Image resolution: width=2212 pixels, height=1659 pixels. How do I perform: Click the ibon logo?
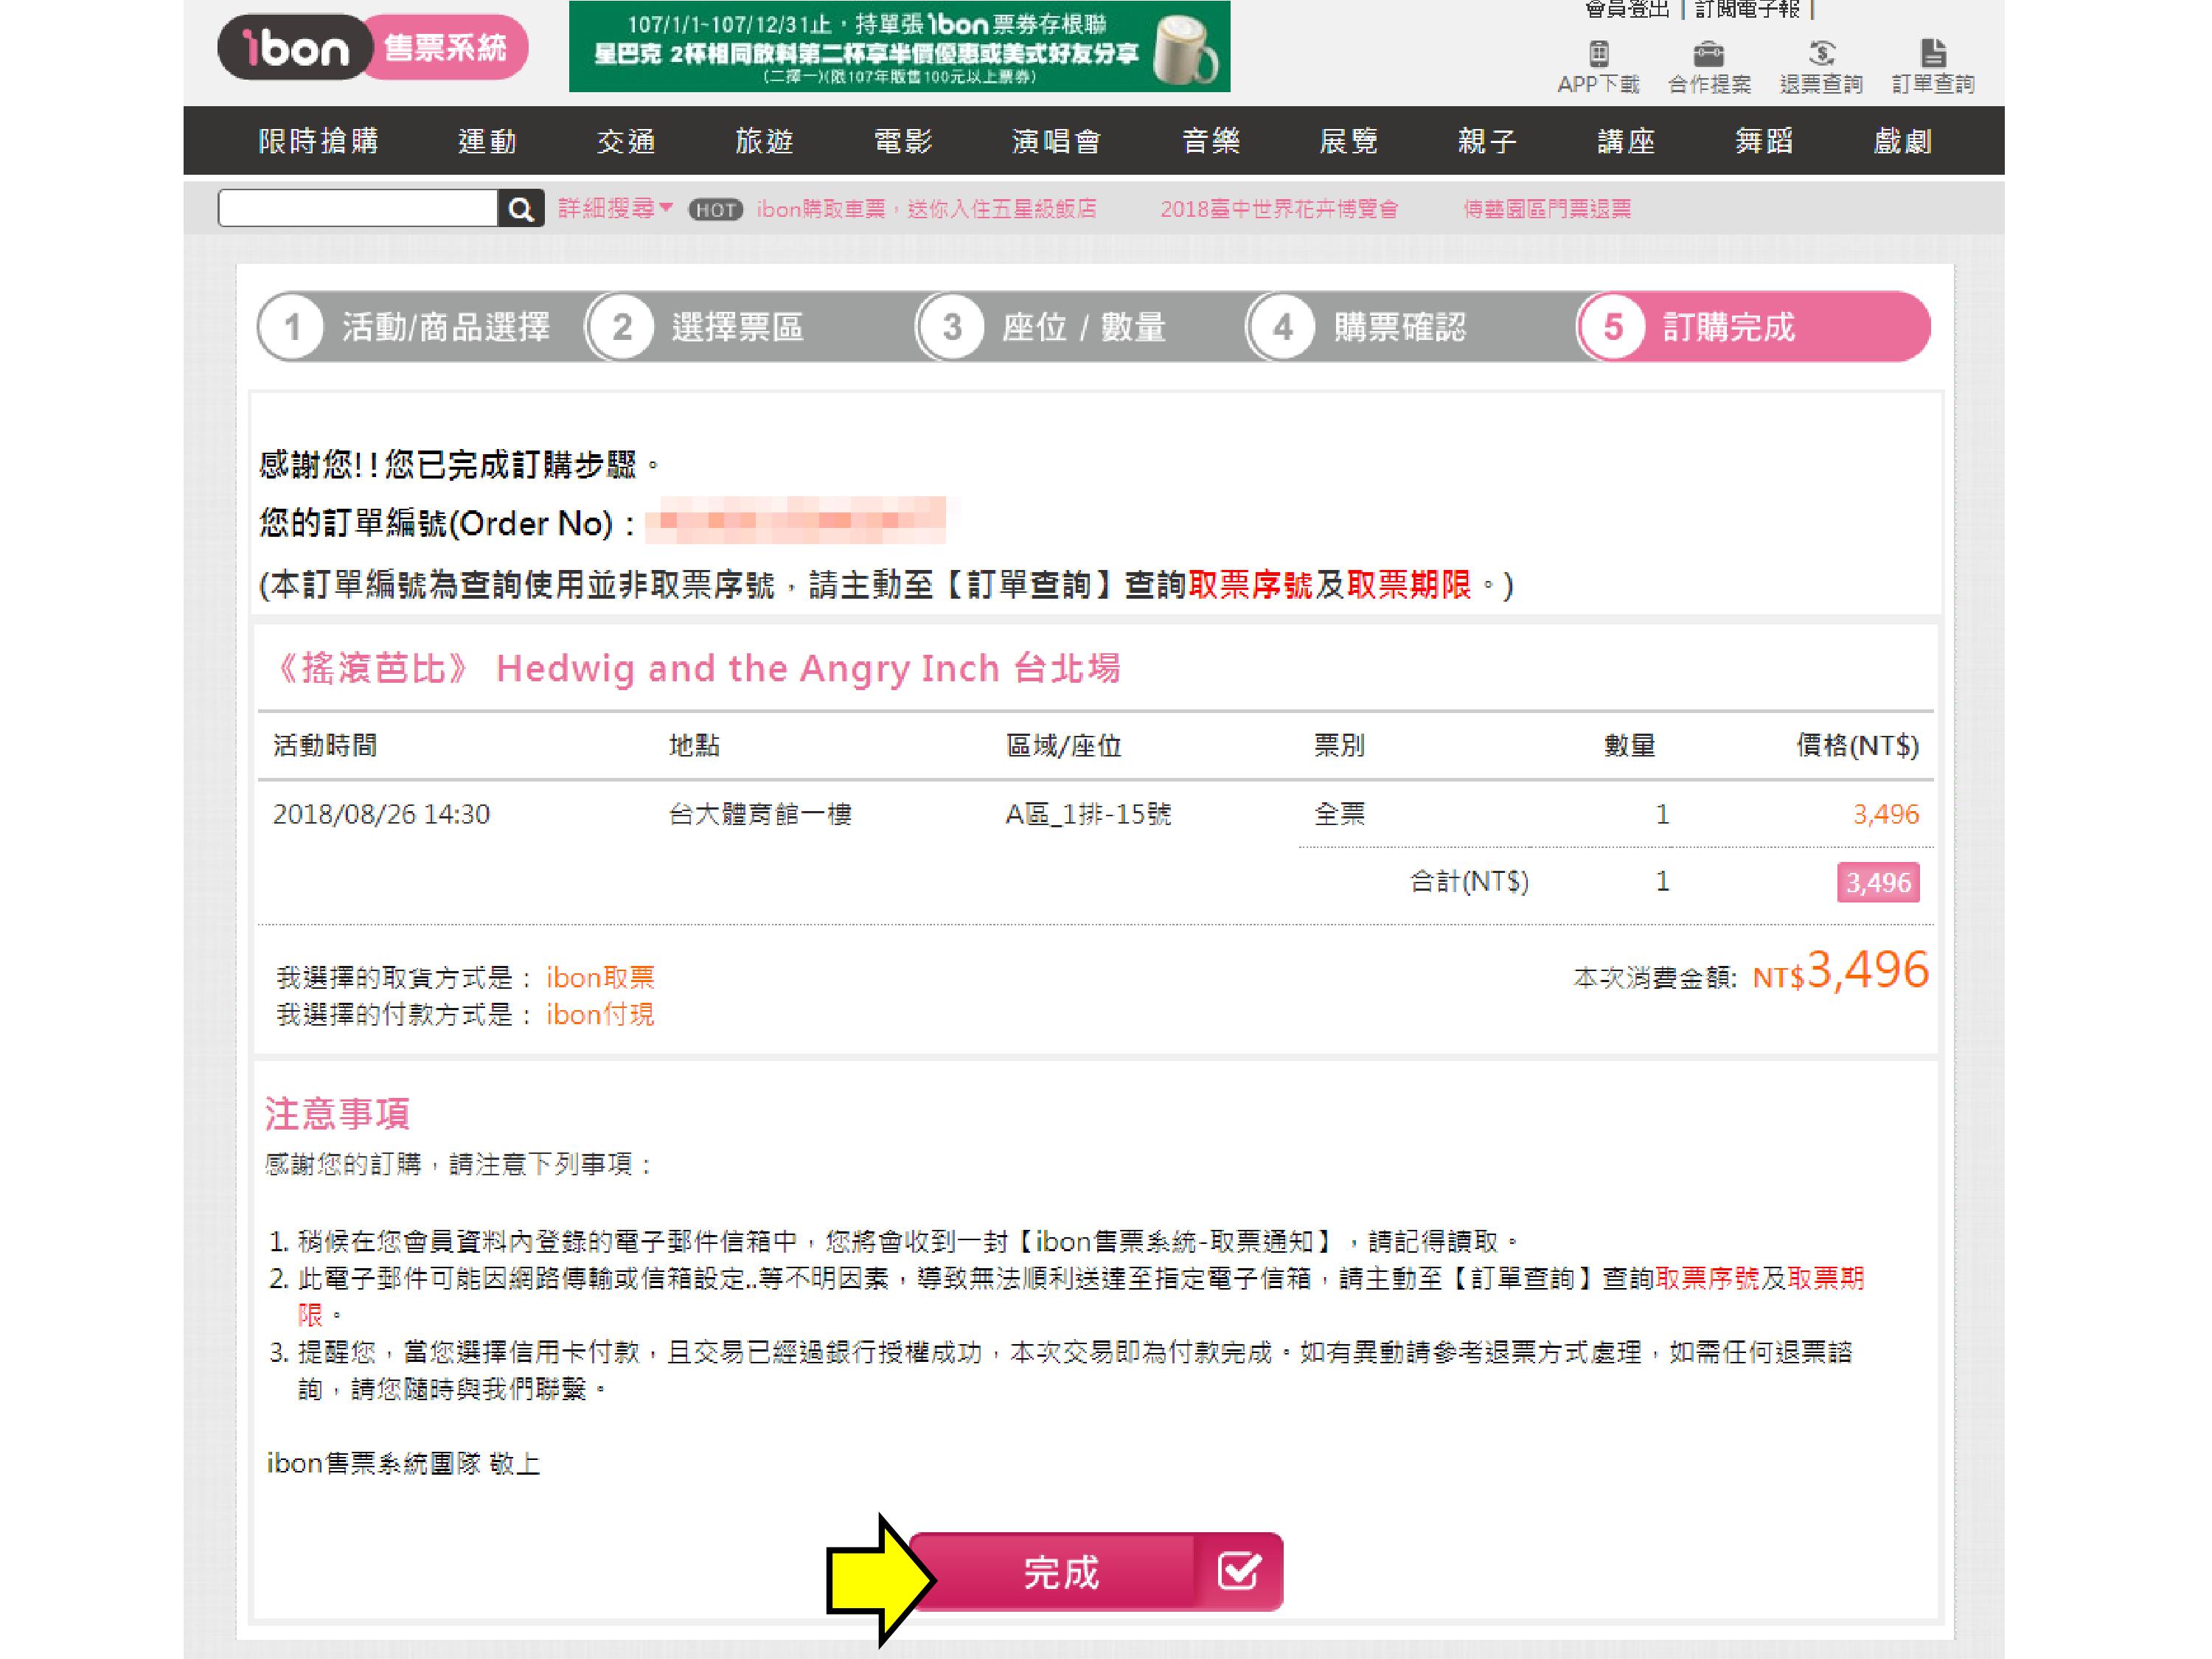[x=294, y=47]
